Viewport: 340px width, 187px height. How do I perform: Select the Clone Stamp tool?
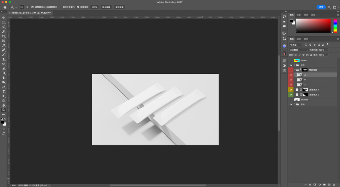(x=3, y=59)
